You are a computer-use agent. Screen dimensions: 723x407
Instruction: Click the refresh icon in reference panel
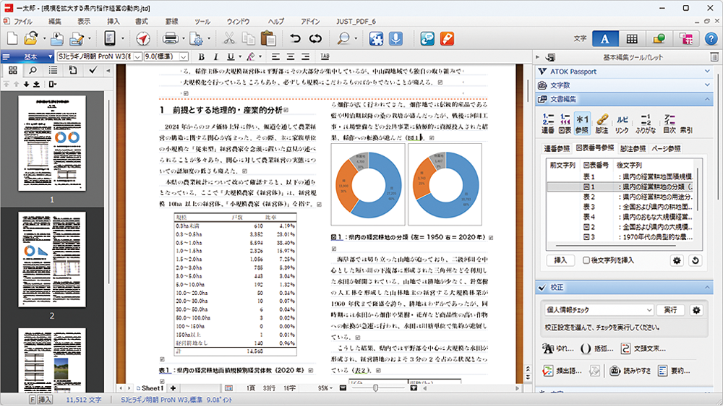coord(696,260)
